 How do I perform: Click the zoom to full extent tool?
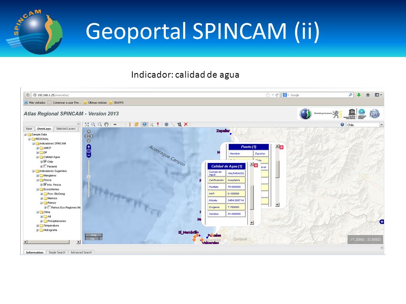[x=87, y=125]
